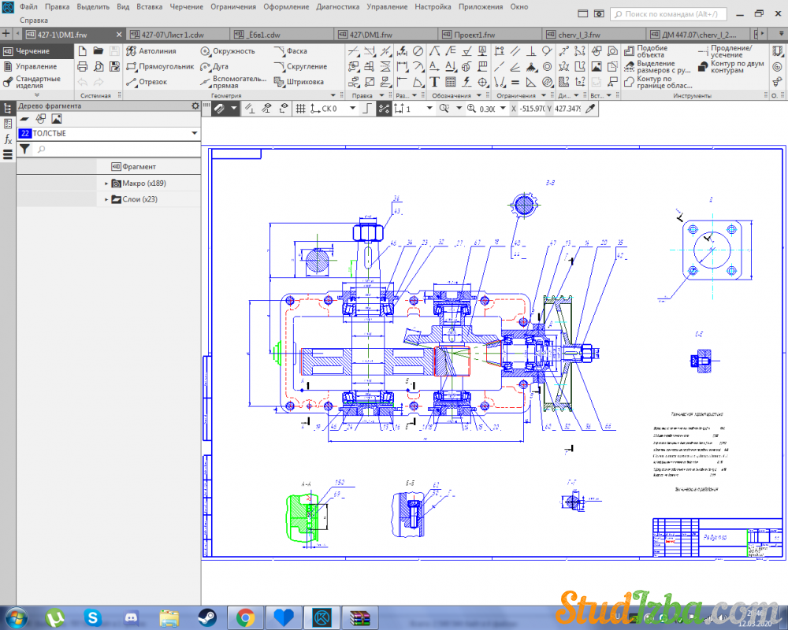Click the print icon in Системная panel
788x630 pixels.
click(83, 66)
